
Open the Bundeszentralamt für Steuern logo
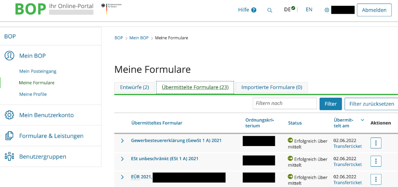(x=111, y=8)
